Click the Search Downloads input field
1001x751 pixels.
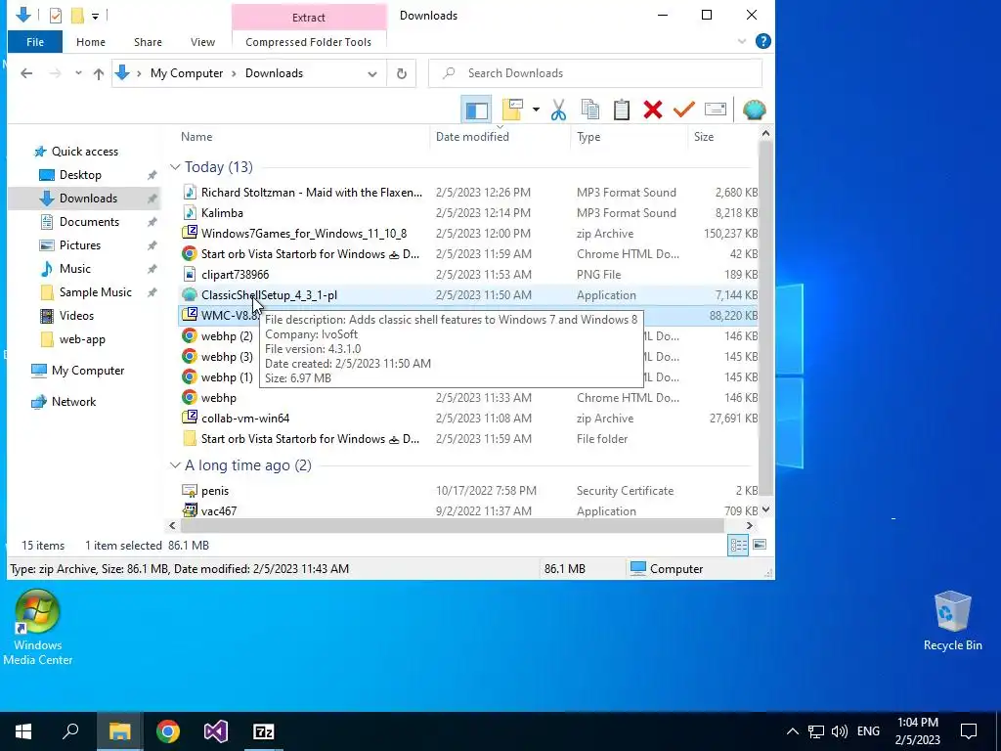[x=595, y=73]
